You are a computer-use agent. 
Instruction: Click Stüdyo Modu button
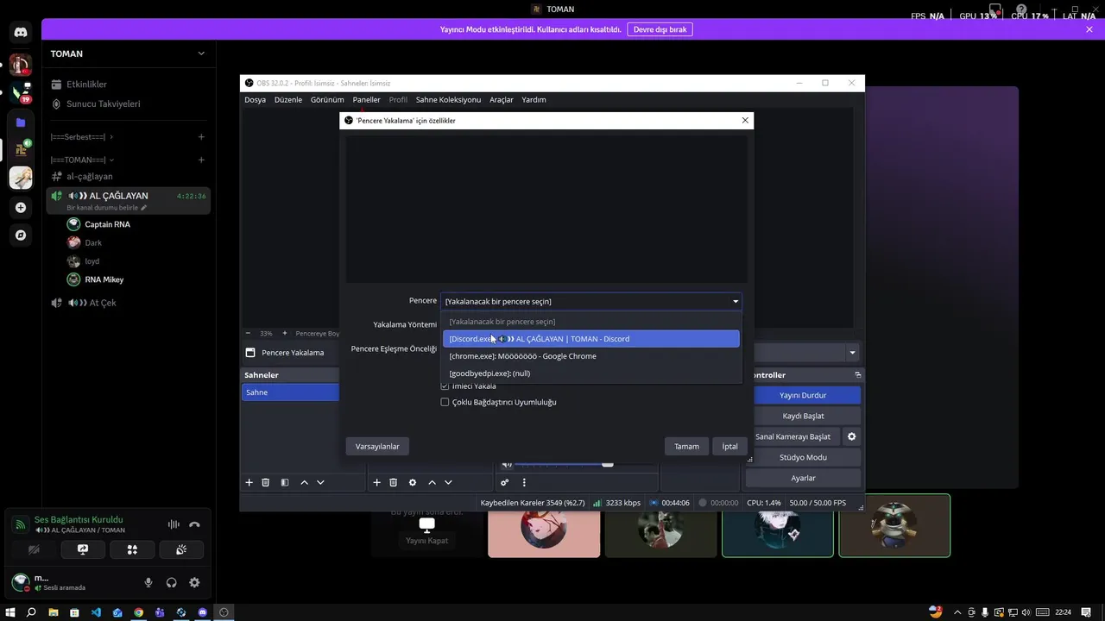(803, 457)
